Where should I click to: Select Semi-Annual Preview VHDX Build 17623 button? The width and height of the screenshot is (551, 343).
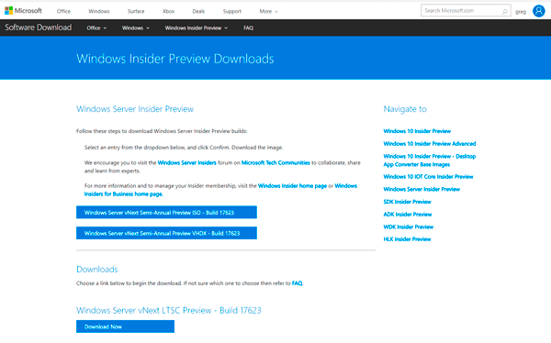tap(166, 233)
